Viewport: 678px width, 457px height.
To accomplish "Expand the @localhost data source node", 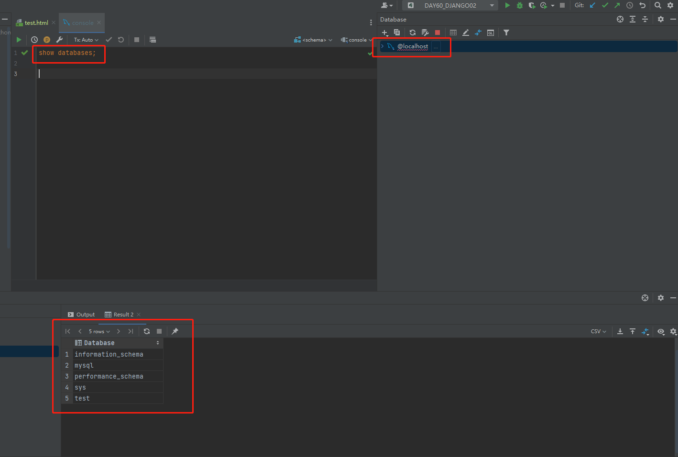I will [383, 46].
